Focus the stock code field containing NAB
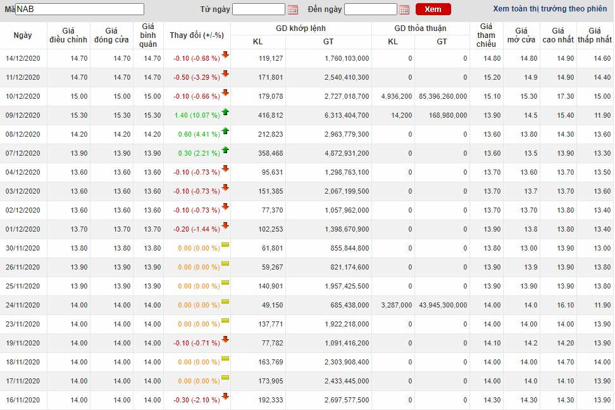Screen dimensions: 615x410 (x=80, y=9)
